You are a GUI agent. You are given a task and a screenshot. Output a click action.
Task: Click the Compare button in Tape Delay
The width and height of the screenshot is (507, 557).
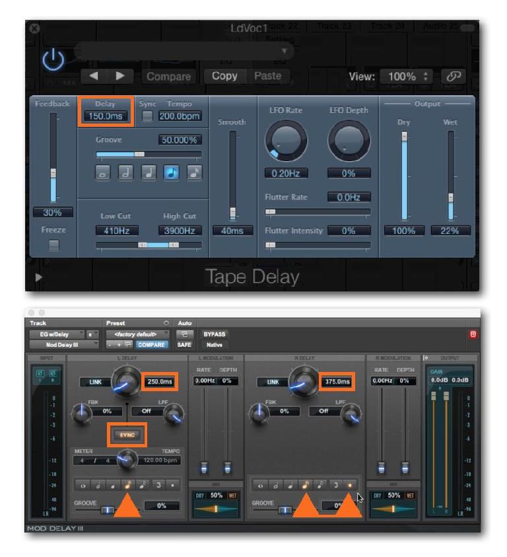tap(168, 77)
